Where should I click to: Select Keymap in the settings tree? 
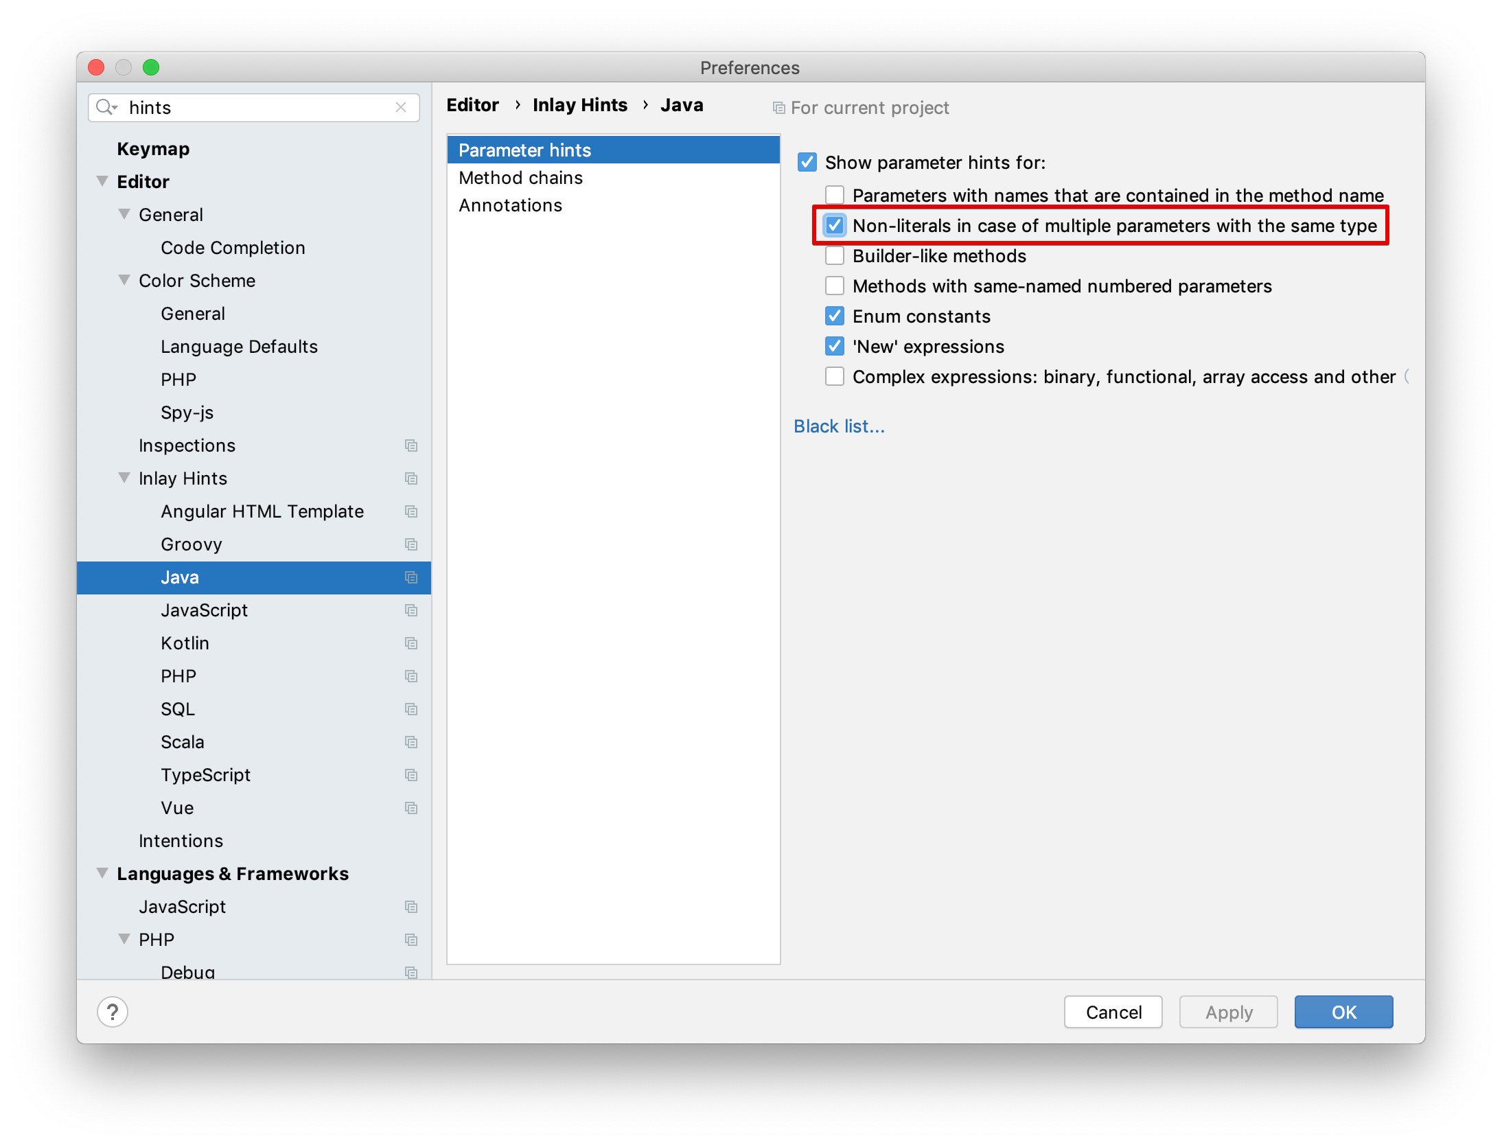click(153, 149)
